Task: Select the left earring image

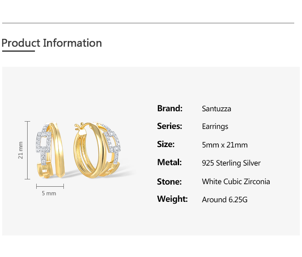Action: (51, 150)
